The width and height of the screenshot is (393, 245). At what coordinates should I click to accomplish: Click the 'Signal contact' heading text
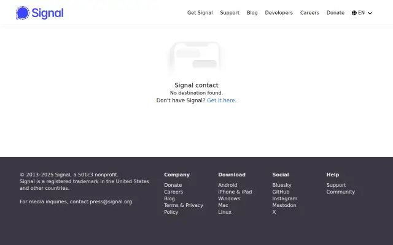[196, 85]
